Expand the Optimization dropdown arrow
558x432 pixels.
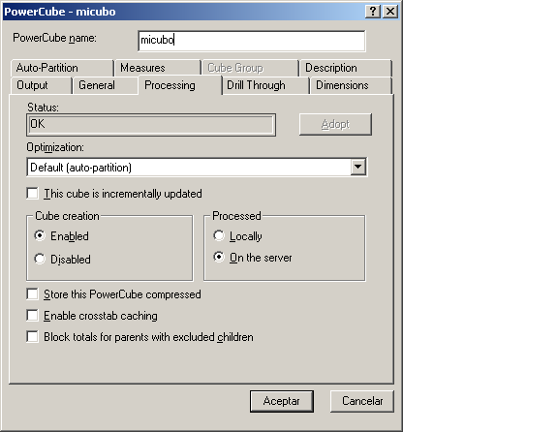point(358,167)
